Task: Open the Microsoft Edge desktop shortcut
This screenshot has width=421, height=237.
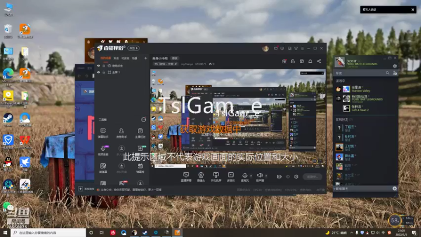Action: 8,77
